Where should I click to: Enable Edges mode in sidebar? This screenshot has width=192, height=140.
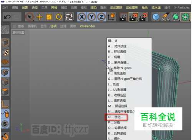pos(5,82)
